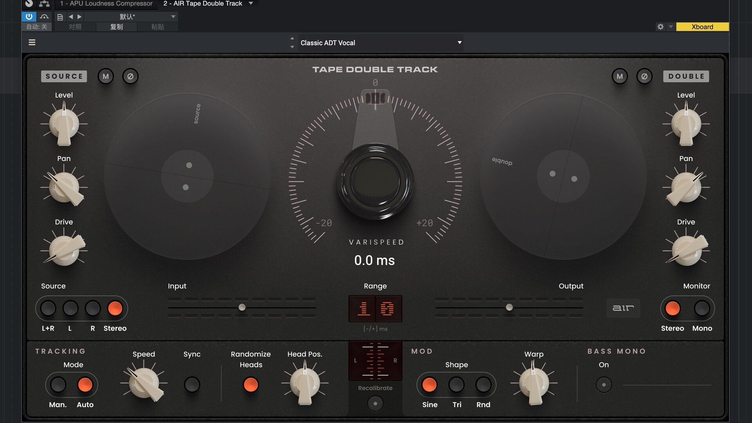
Task: Select the AIR Tape Double Track tab
Action: [x=202, y=4]
